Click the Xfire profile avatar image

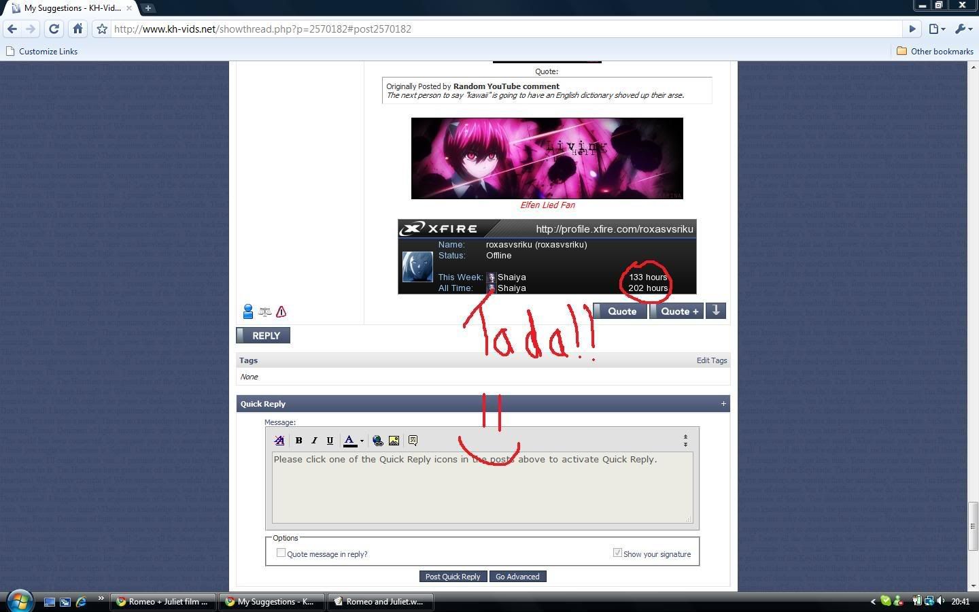[417, 267]
